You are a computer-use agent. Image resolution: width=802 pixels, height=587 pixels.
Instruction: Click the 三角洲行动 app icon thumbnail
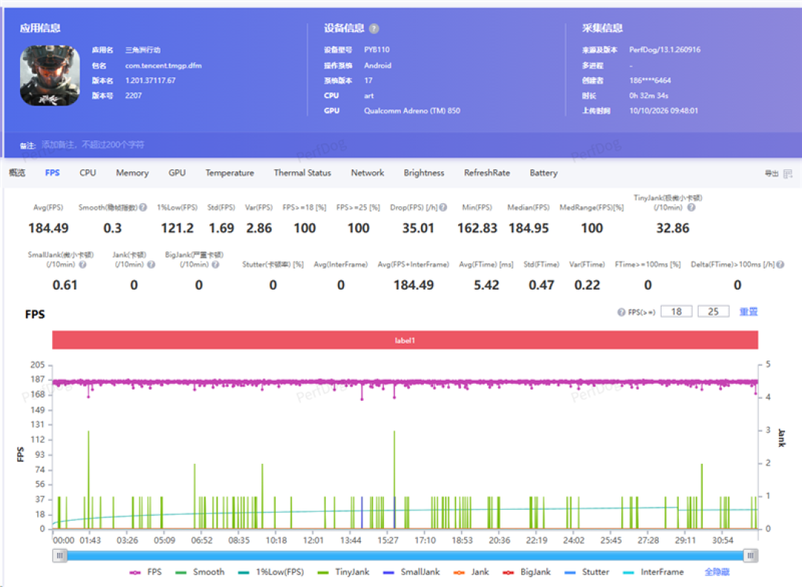[50, 76]
